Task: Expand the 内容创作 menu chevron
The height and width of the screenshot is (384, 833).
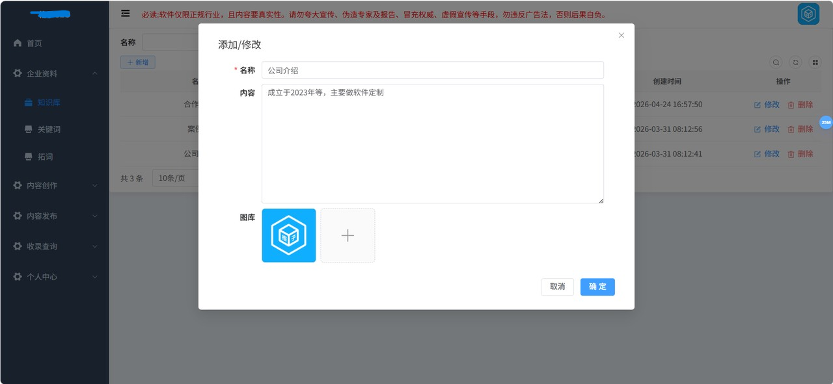Action: pyautogui.click(x=95, y=185)
